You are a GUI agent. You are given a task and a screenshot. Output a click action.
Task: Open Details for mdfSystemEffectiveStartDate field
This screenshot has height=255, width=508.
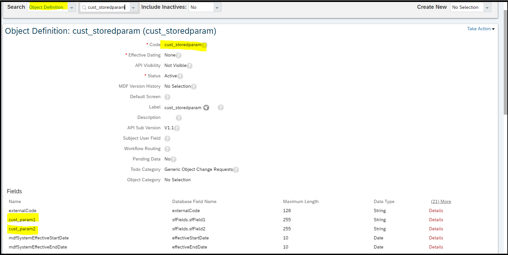tap(436, 238)
